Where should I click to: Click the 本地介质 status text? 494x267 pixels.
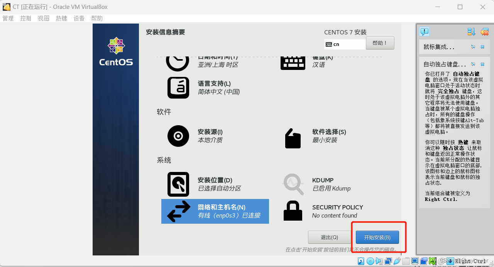tap(210, 140)
